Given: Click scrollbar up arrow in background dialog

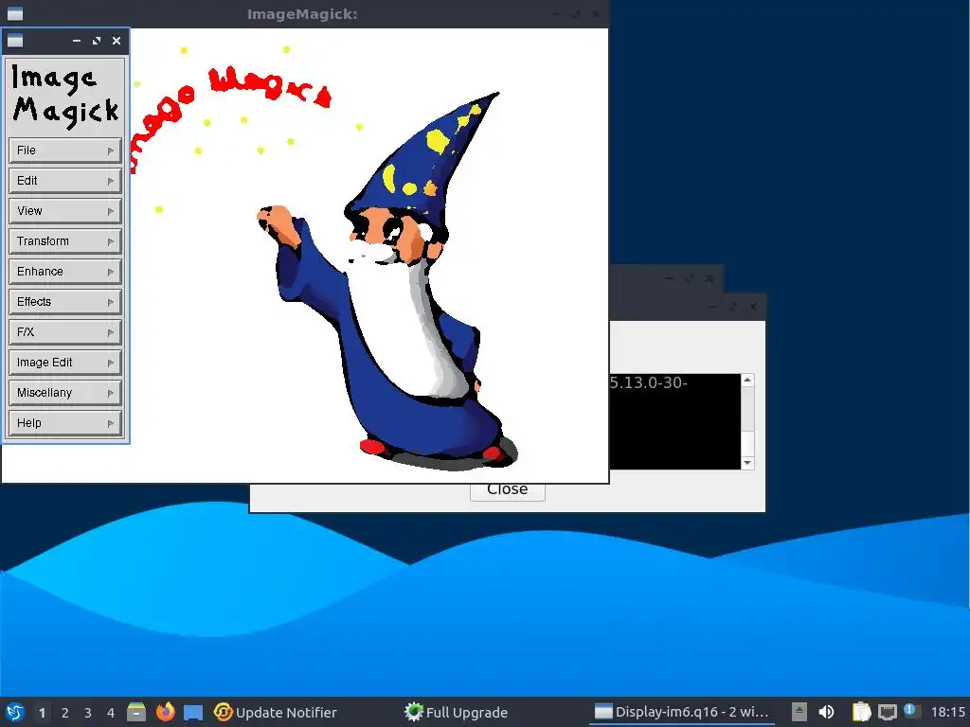Looking at the screenshot, I should click(747, 381).
